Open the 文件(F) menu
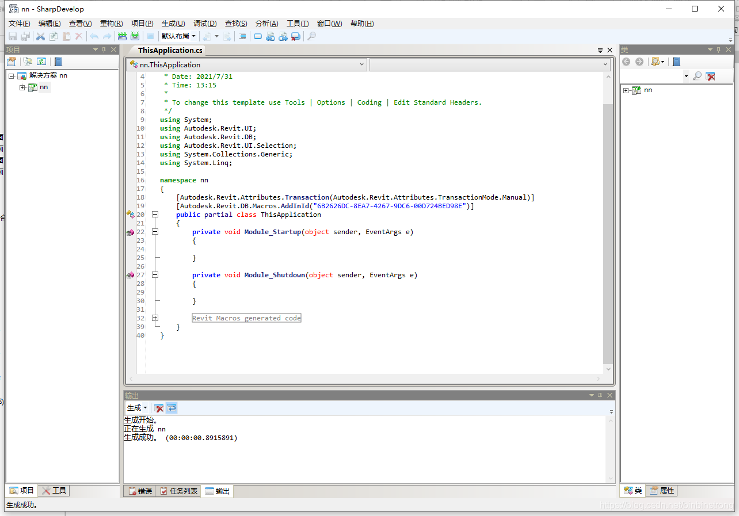Image resolution: width=739 pixels, height=516 pixels. click(x=20, y=24)
